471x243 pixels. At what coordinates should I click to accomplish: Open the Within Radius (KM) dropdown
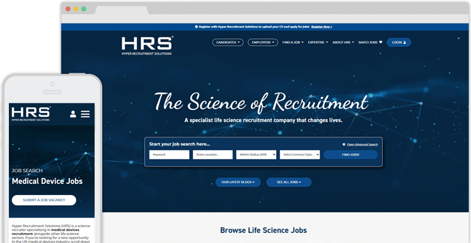pos(256,155)
